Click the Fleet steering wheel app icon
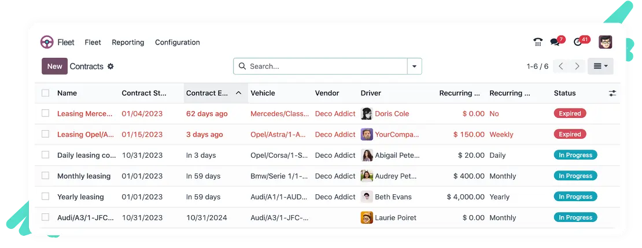642x248 pixels. tap(47, 42)
